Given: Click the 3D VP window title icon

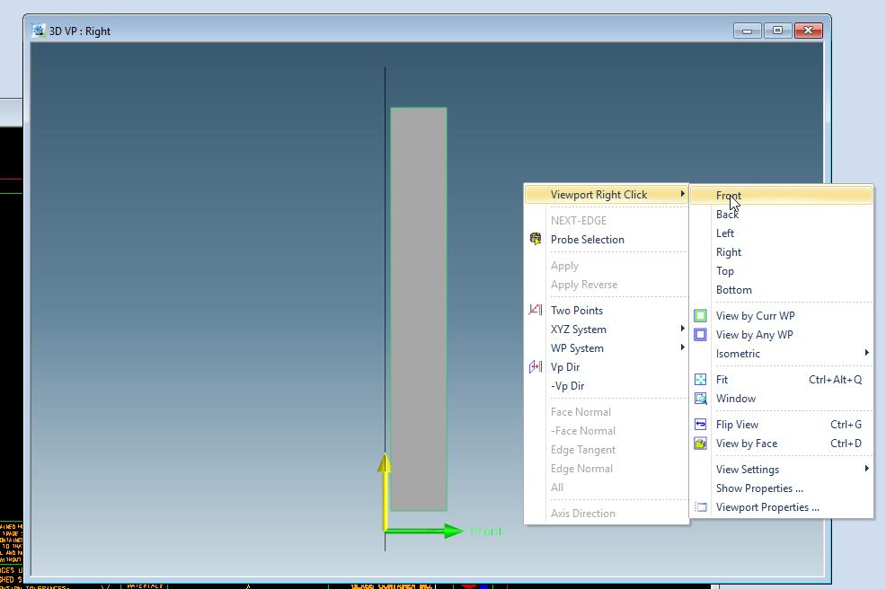Looking at the screenshot, I should 39,31.
